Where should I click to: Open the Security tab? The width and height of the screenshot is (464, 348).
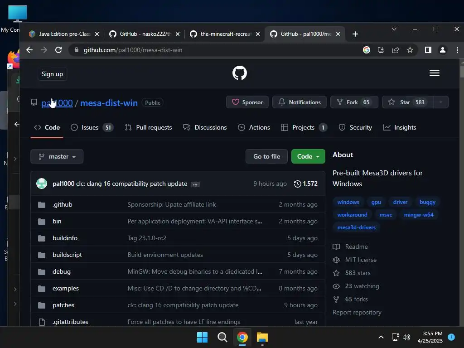click(355, 127)
